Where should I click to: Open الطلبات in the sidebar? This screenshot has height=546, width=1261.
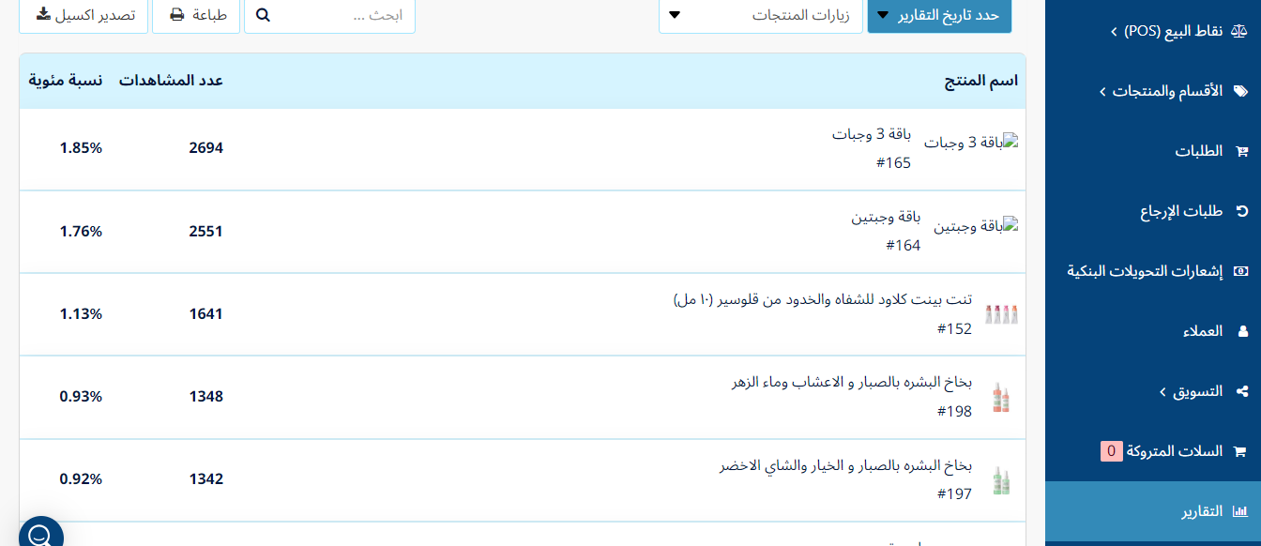1153,151
